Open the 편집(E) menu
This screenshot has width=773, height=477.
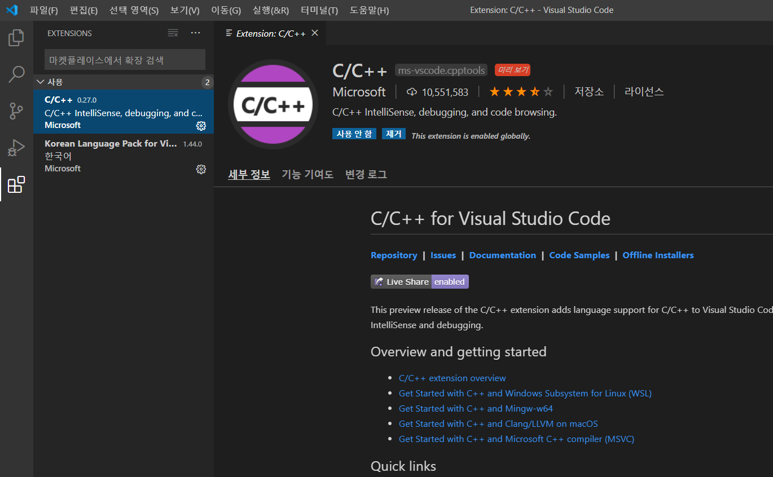84,10
